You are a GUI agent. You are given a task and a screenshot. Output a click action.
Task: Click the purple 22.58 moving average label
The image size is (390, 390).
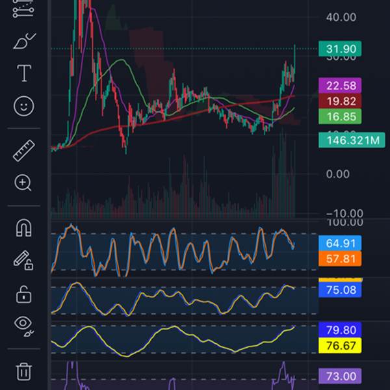pyautogui.click(x=340, y=86)
